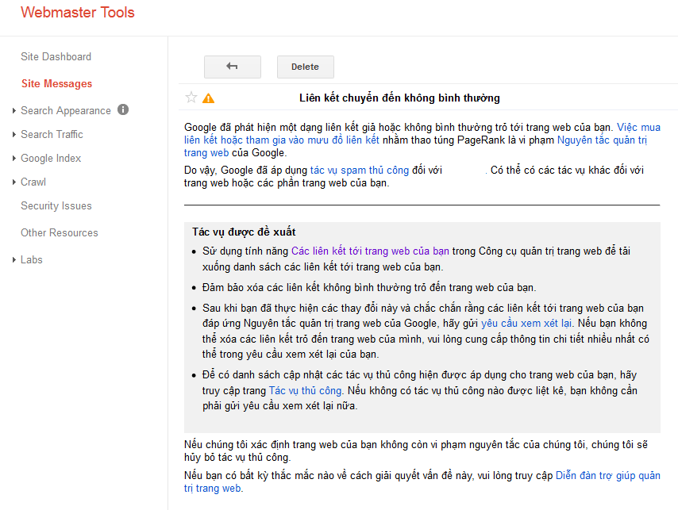The height and width of the screenshot is (510, 678).
Task: Open 'tác vụ spam thủ công' link
Action: coord(360,171)
